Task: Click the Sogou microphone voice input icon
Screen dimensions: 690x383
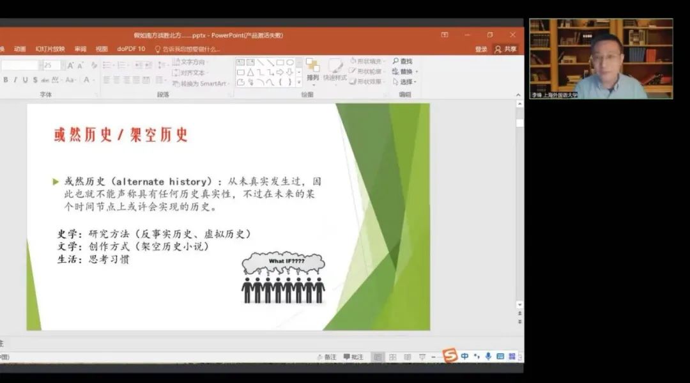Action: pyautogui.click(x=488, y=356)
